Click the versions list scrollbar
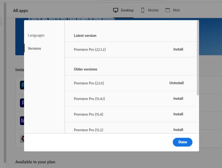The width and height of the screenshot is (222, 168). coord(198,58)
